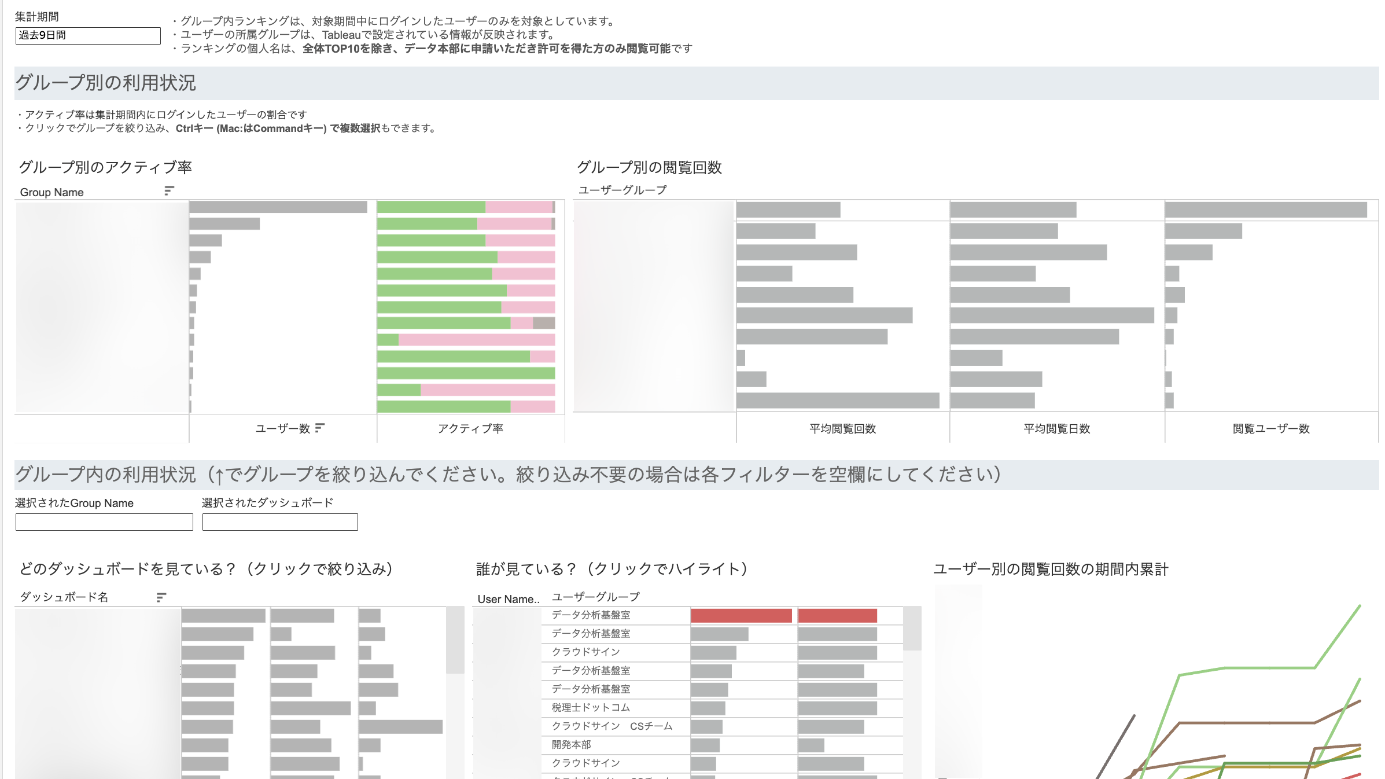Select the クラウドサイン CSチーム row
The width and height of the screenshot is (1385, 779).
pyautogui.click(x=612, y=726)
